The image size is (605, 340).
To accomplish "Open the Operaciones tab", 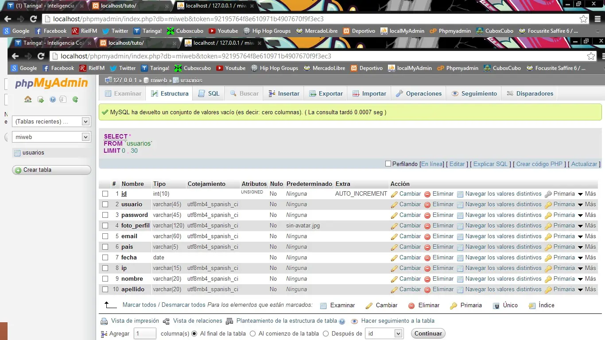I will coord(419,94).
